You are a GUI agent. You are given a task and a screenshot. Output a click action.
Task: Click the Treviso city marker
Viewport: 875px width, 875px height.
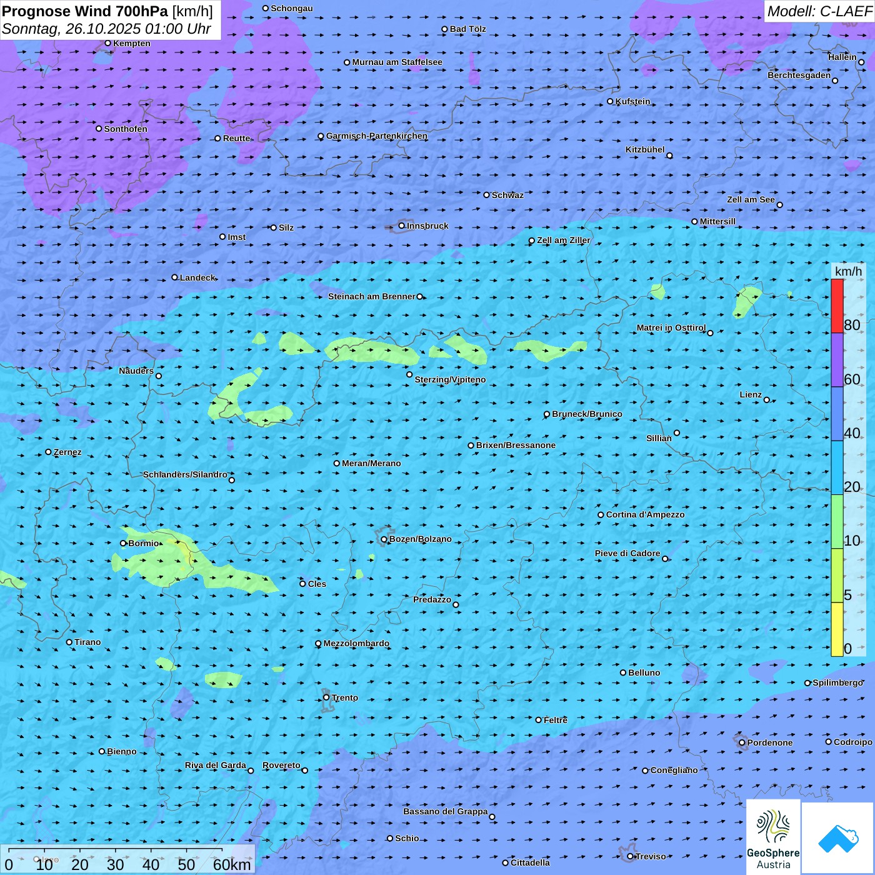(631, 856)
